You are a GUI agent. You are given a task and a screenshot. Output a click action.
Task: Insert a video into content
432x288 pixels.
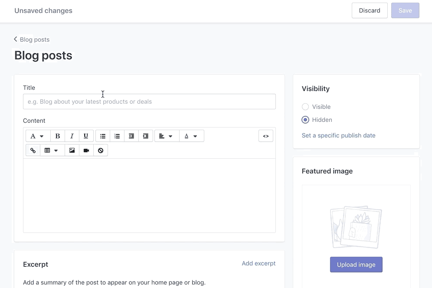[86, 150]
